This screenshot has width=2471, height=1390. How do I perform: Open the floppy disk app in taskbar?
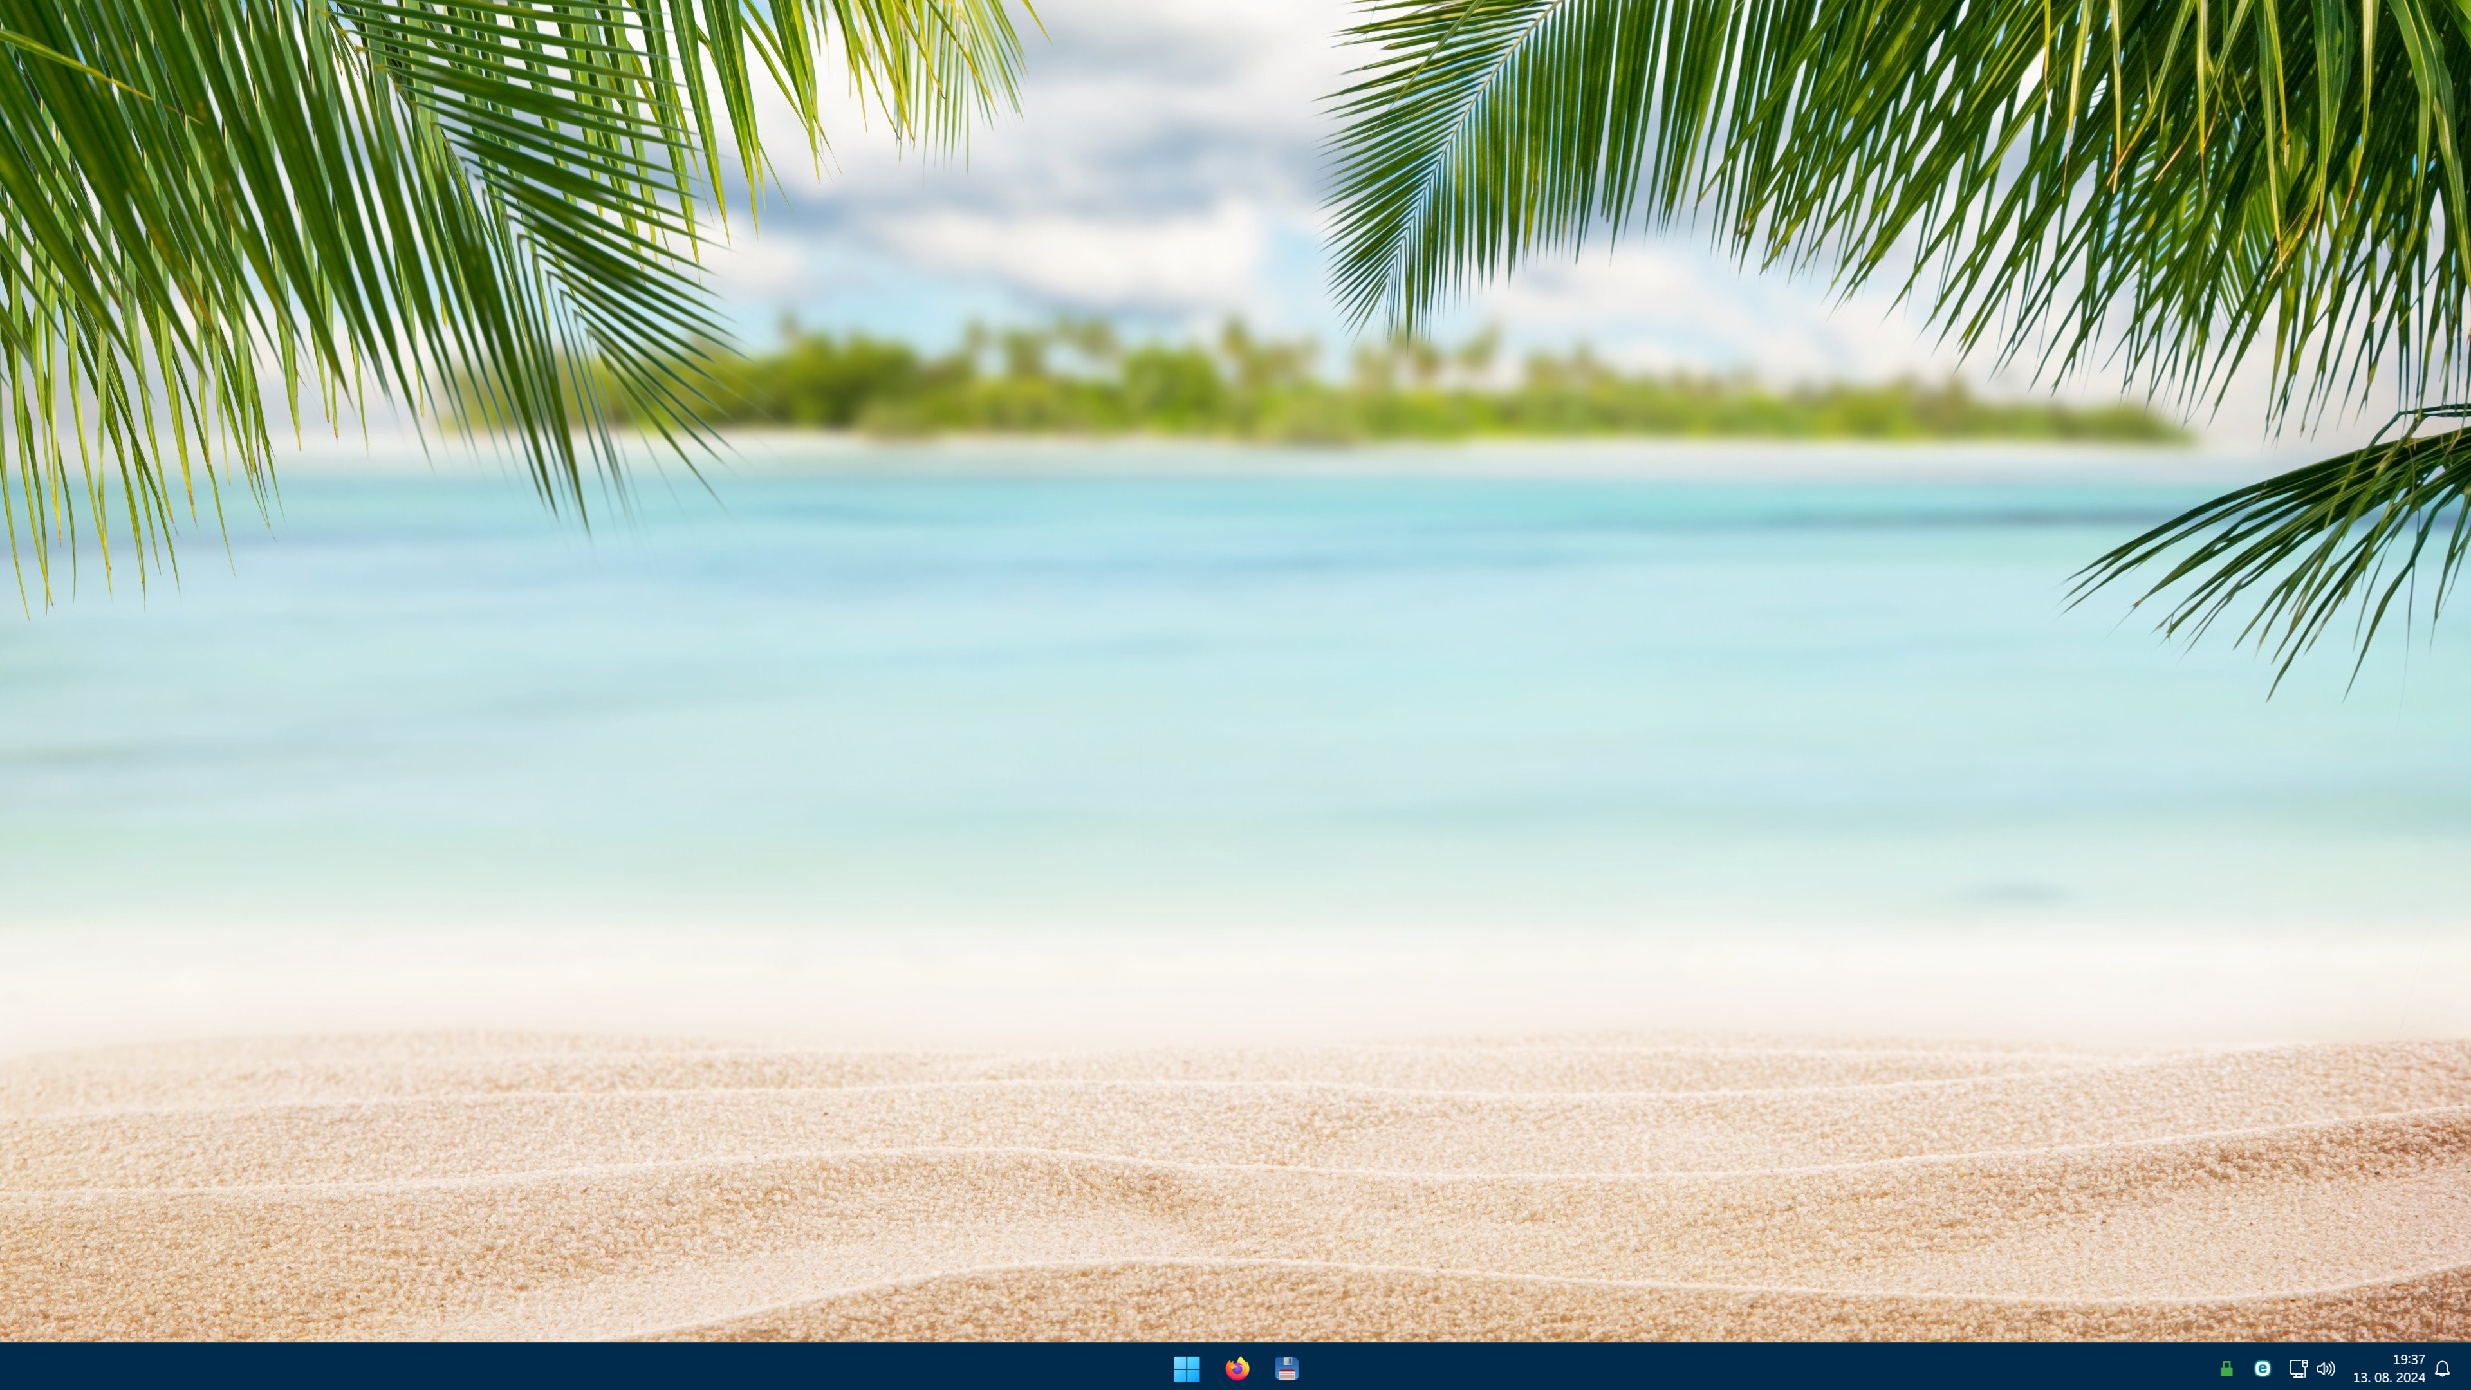pyautogui.click(x=1287, y=1368)
